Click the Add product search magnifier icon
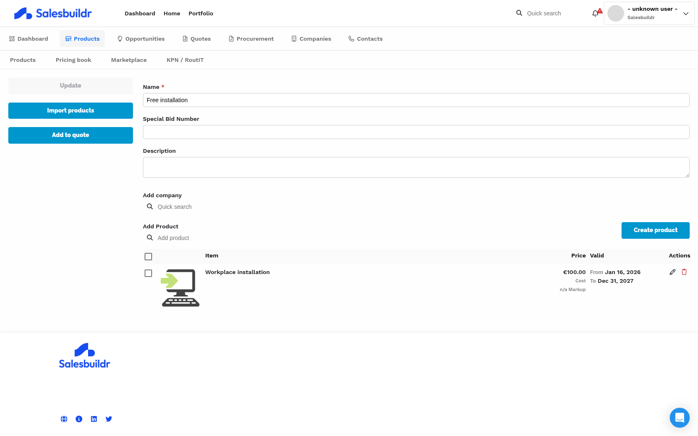This screenshot has width=698, height=436. coord(150,238)
